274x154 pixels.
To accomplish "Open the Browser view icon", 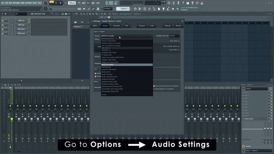I will (x=154, y=9).
